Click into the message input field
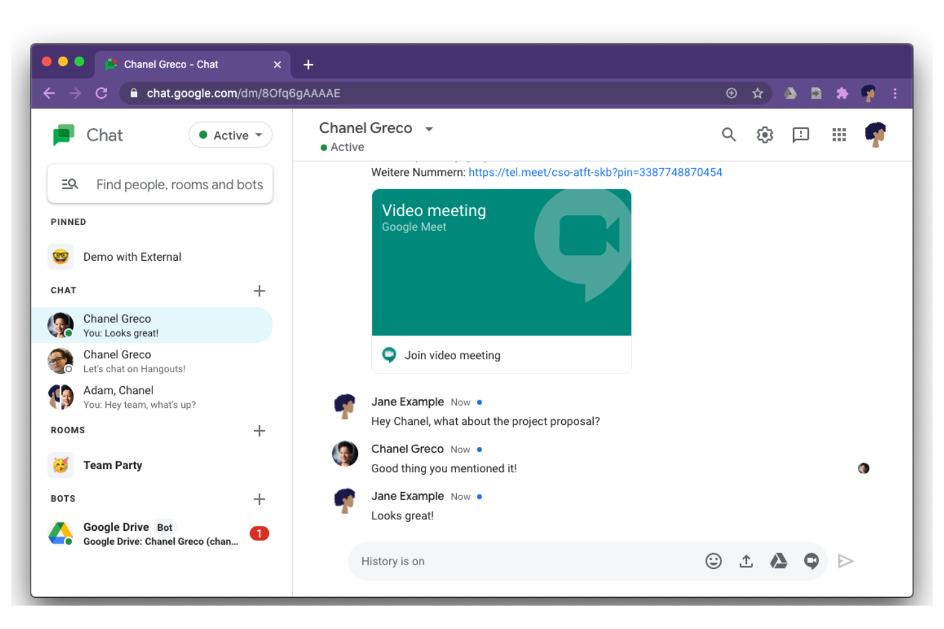The image size is (944, 629). tap(510, 561)
